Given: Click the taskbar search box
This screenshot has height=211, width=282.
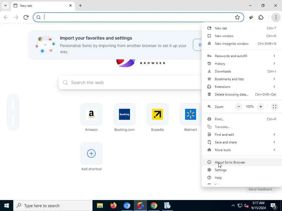Looking at the screenshot, I should point(53,206).
